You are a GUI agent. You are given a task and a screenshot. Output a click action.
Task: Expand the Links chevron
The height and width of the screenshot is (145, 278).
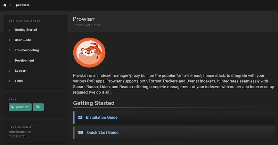pos(10,81)
